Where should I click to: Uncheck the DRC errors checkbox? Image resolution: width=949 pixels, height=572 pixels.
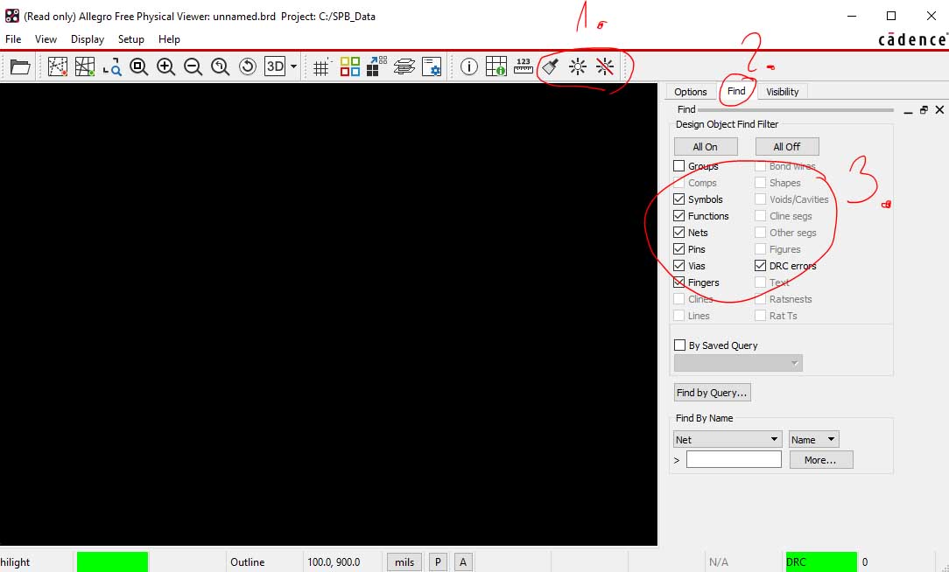[x=760, y=266]
